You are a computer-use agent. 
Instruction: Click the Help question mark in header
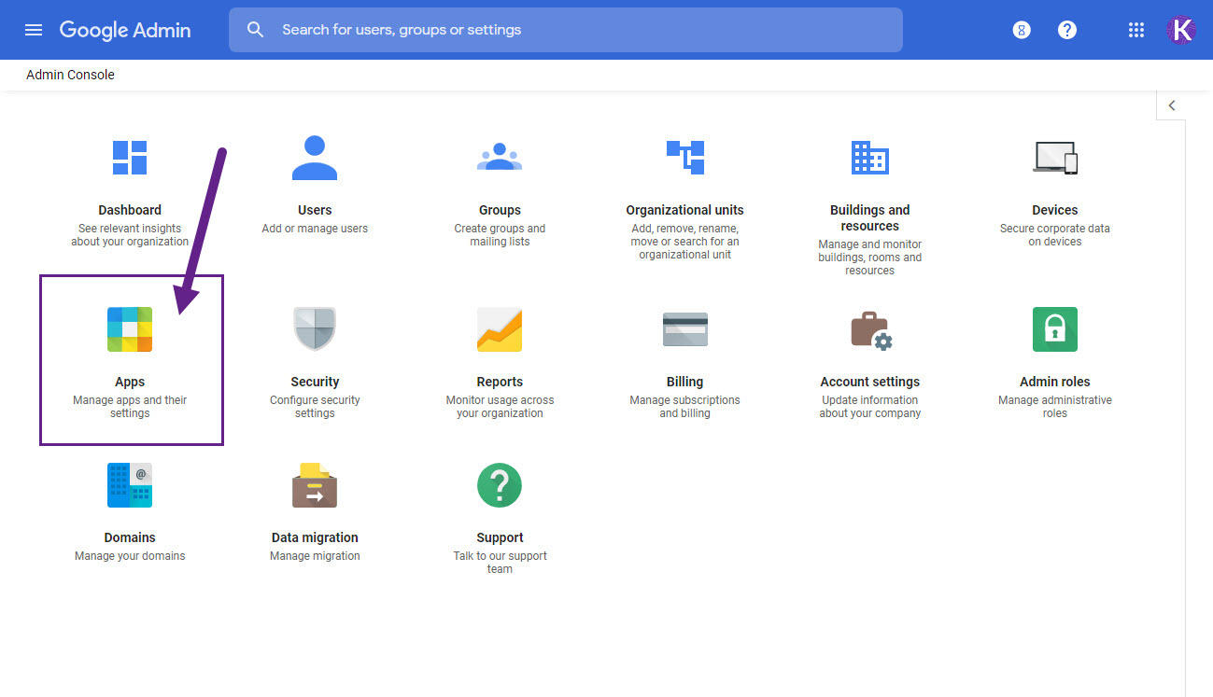click(1067, 30)
